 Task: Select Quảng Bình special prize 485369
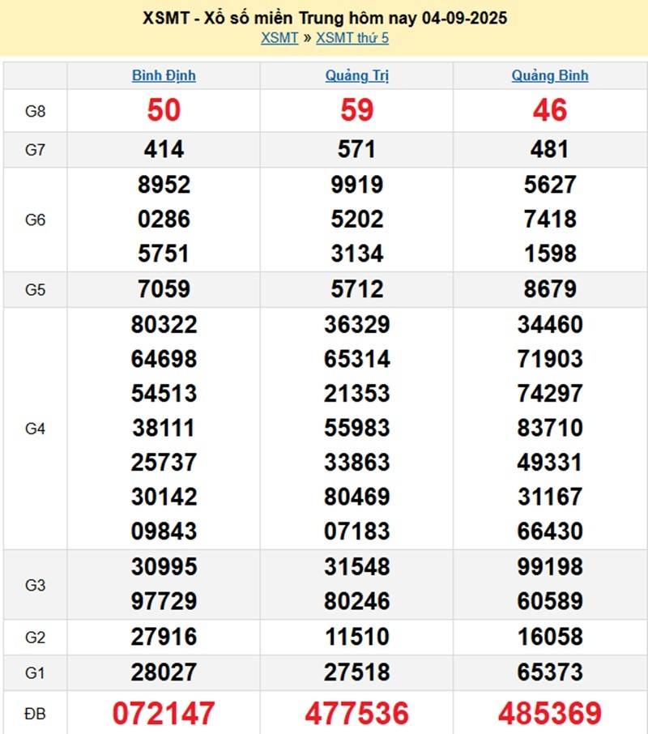pyautogui.click(x=550, y=714)
